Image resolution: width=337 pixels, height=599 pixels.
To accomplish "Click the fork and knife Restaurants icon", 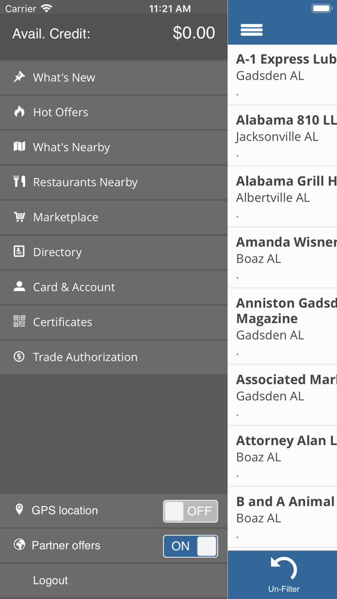I will 19,181.
